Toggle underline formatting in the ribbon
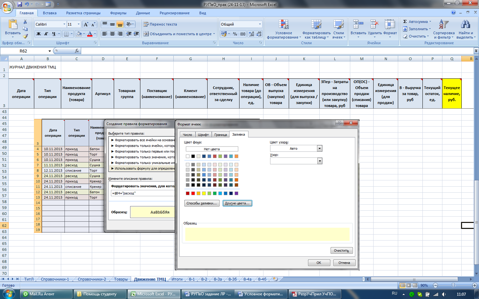479x299 pixels. 54,34
